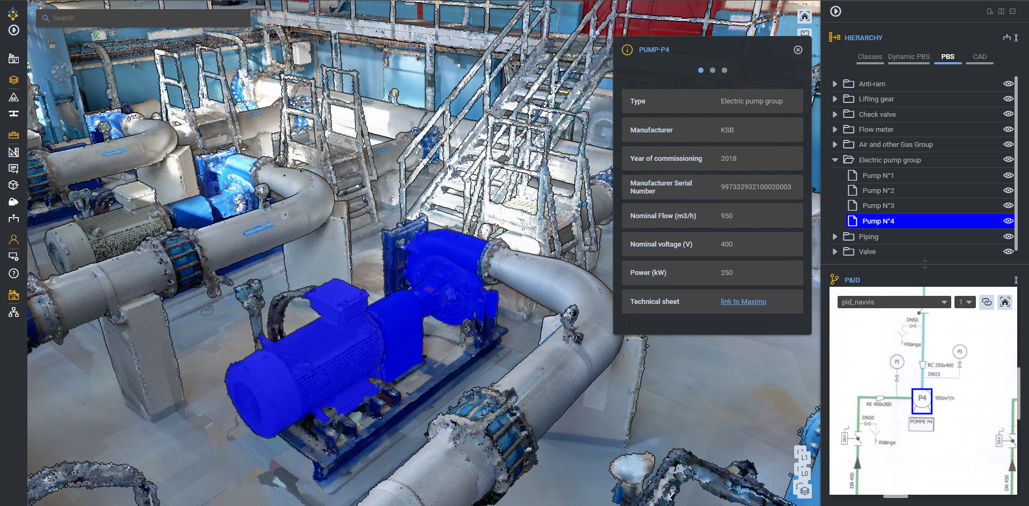Viewport: 1029px width, 506px height.
Task: Reset P&ID view with its home icon
Action: click(1005, 302)
